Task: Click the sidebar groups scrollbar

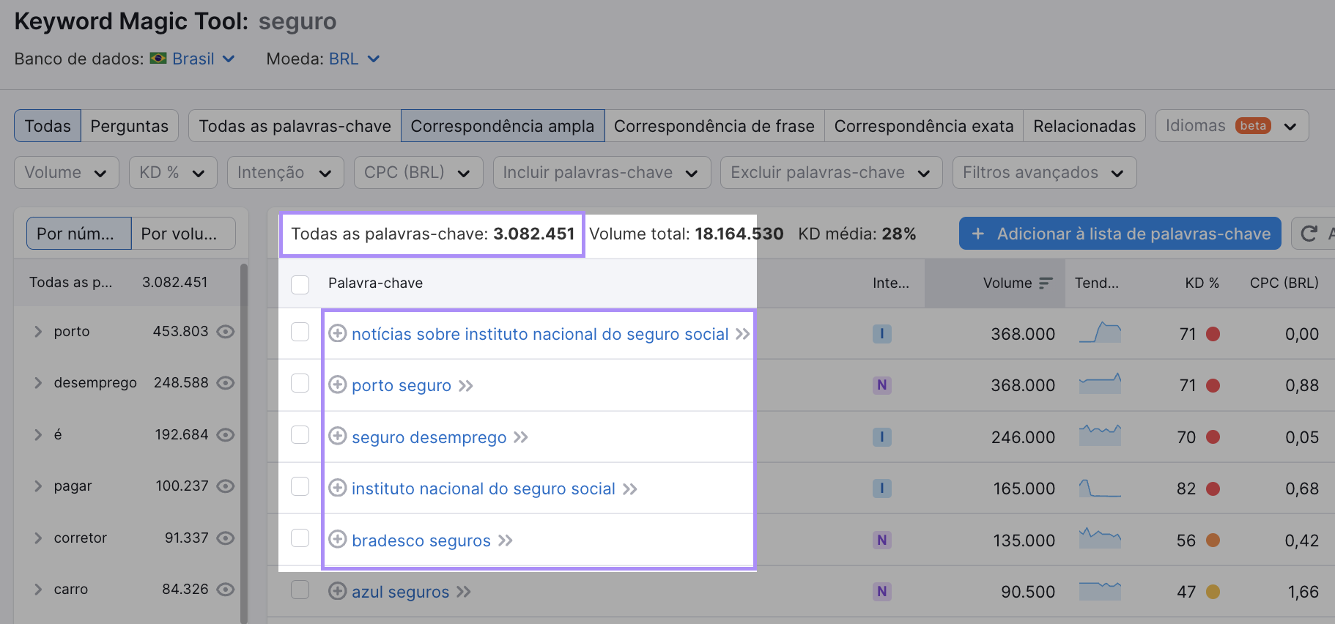Action: pos(244,443)
